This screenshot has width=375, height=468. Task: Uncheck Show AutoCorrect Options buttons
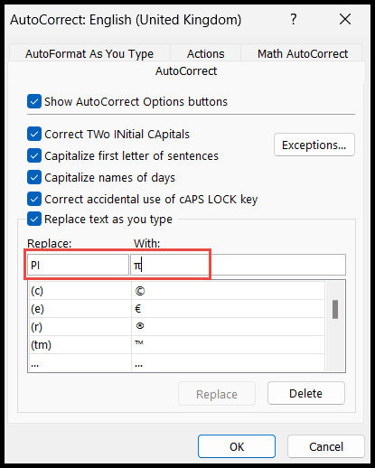[34, 101]
